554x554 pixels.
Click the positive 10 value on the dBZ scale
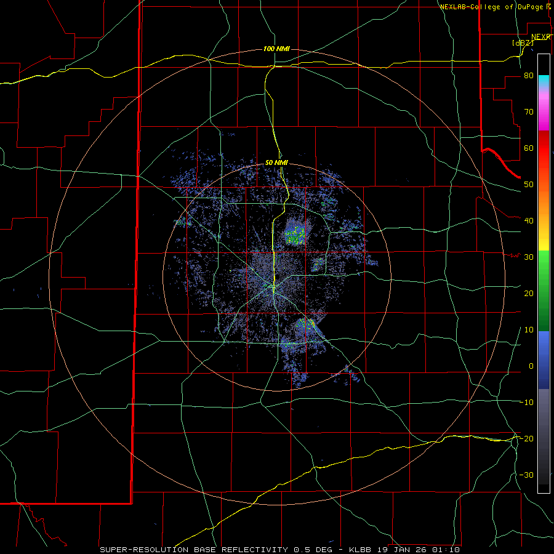tap(529, 330)
